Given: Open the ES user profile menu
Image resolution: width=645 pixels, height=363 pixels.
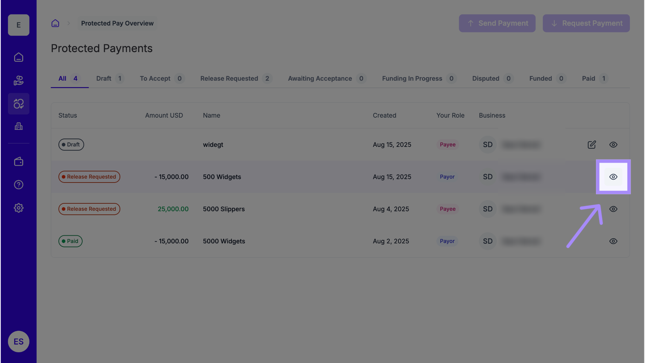Looking at the screenshot, I should click(18, 341).
